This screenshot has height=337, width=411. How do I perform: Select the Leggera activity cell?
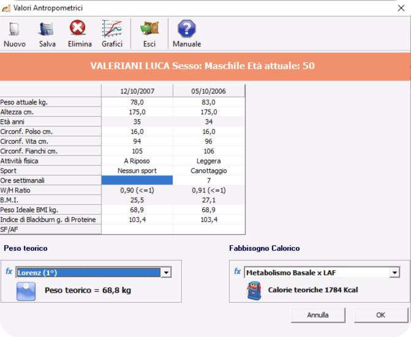click(x=209, y=161)
